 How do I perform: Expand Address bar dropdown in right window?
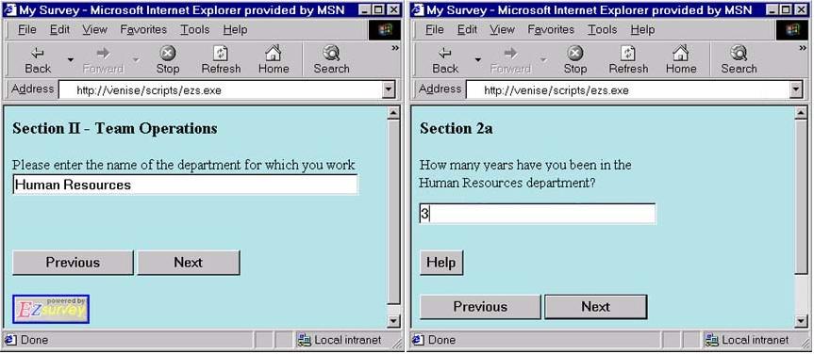click(x=797, y=90)
